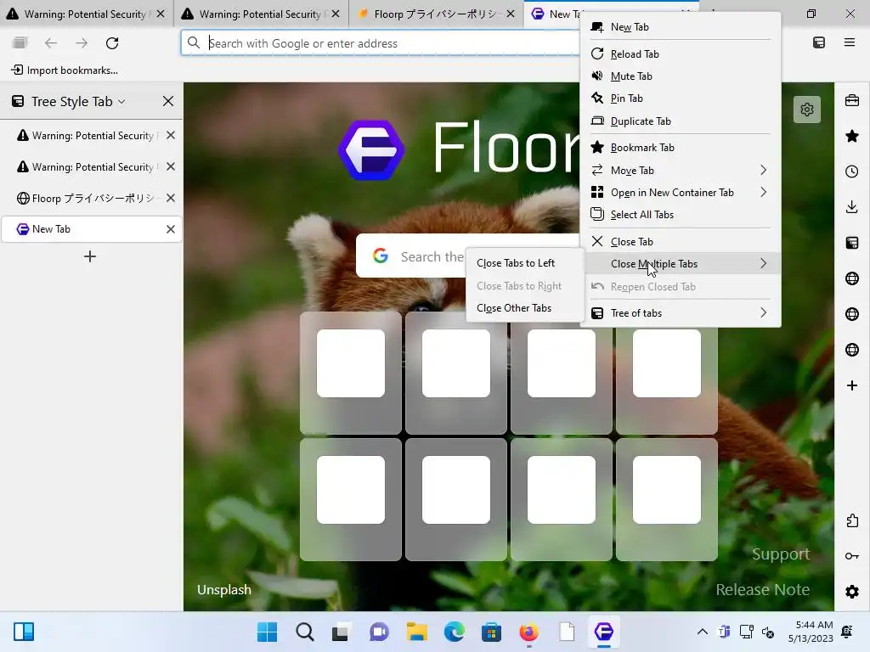Launch Firefox from the taskbar
Viewport: 870px width, 652px height.
click(x=528, y=632)
